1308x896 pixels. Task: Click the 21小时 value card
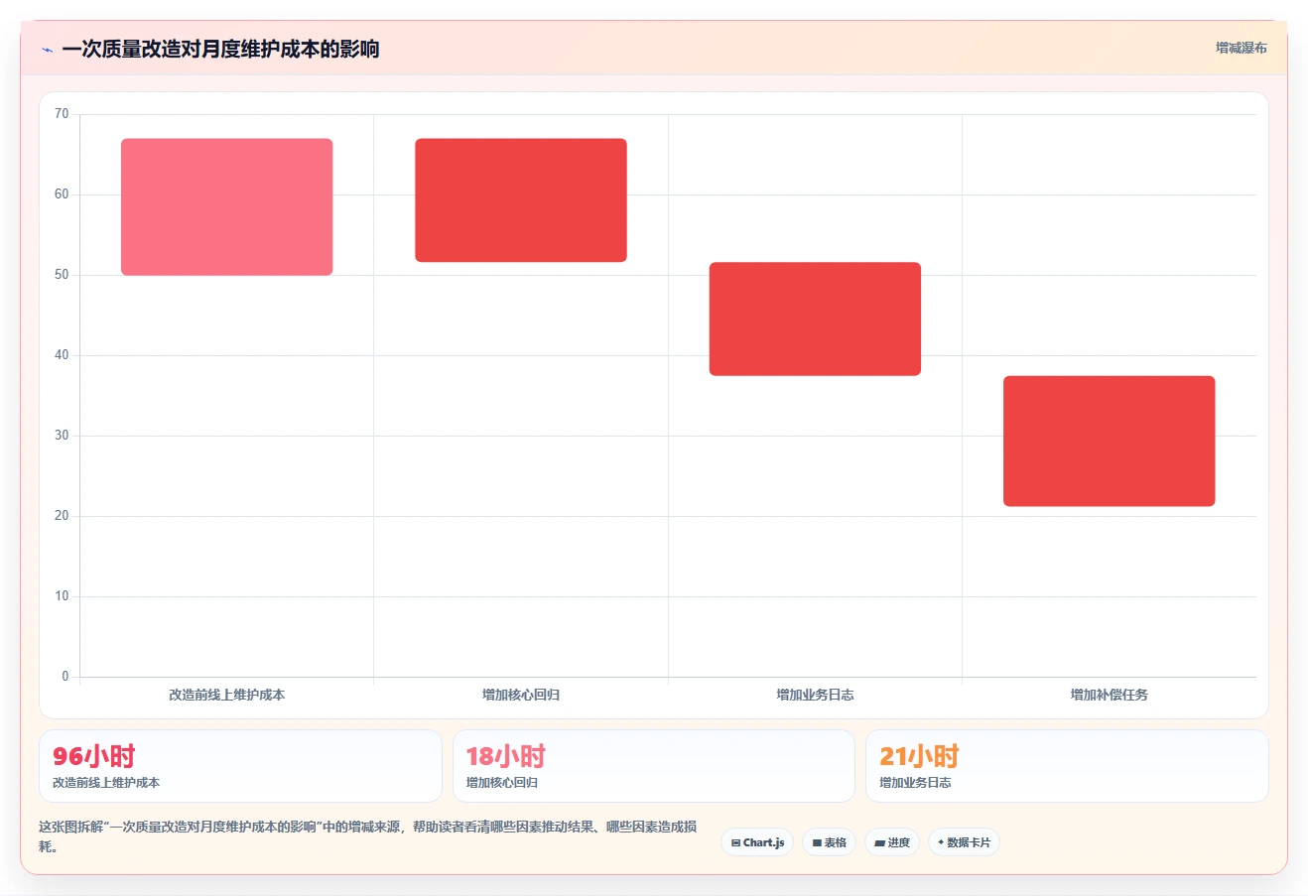[1067, 766]
